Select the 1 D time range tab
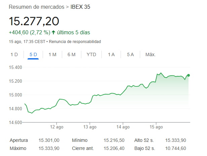 pyautogui.click(x=14, y=54)
